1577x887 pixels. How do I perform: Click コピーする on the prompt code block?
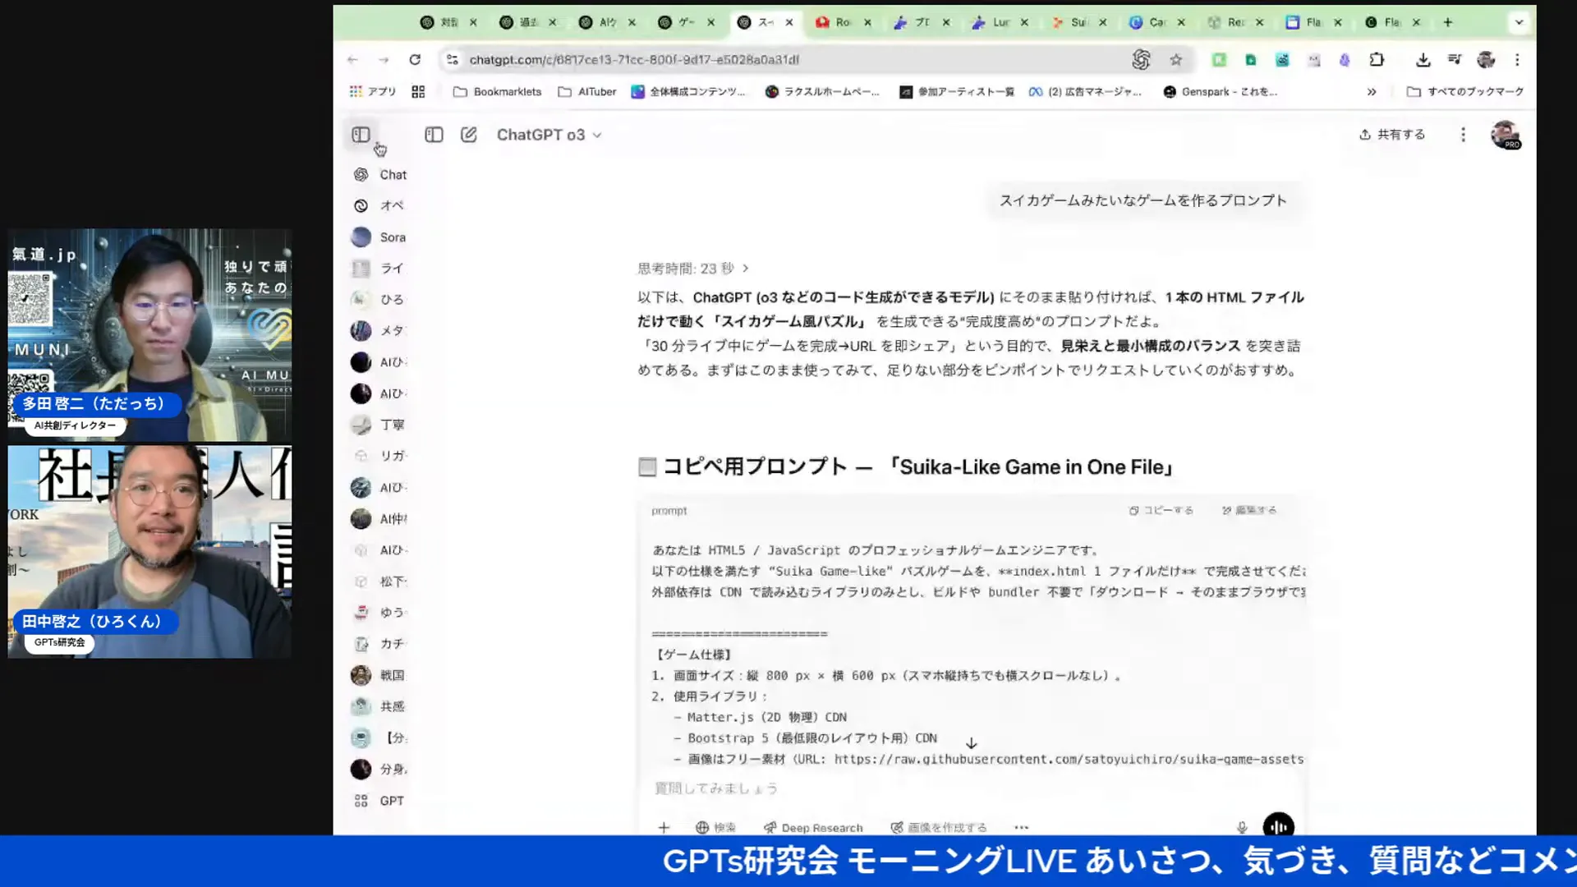(1161, 511)
